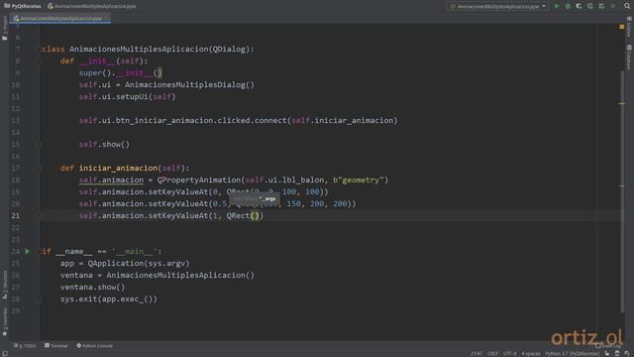This screenshot has width=634, height=357.
Task: Click the Concurrency Diagram icon in toolbar
Action: coord(601,6)
